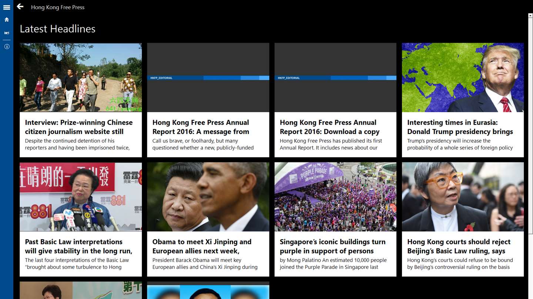
Task: Click the vertical scrollbar thumb
Action: point(530,126)
